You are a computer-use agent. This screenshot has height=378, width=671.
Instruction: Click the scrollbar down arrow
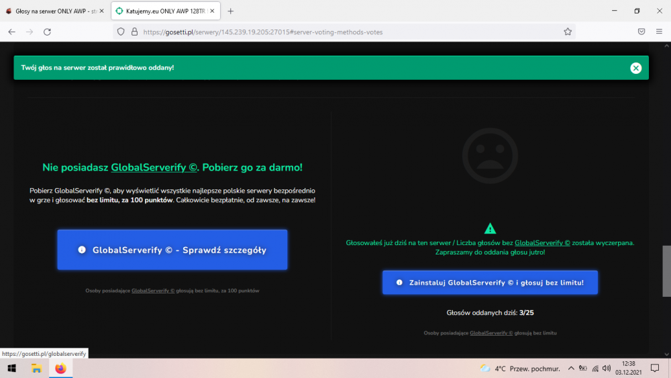coord(666,355)
